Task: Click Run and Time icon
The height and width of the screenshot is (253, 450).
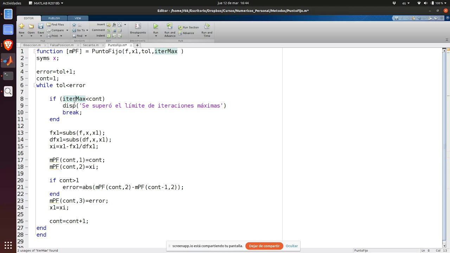Action: click(x=207, y=26)
